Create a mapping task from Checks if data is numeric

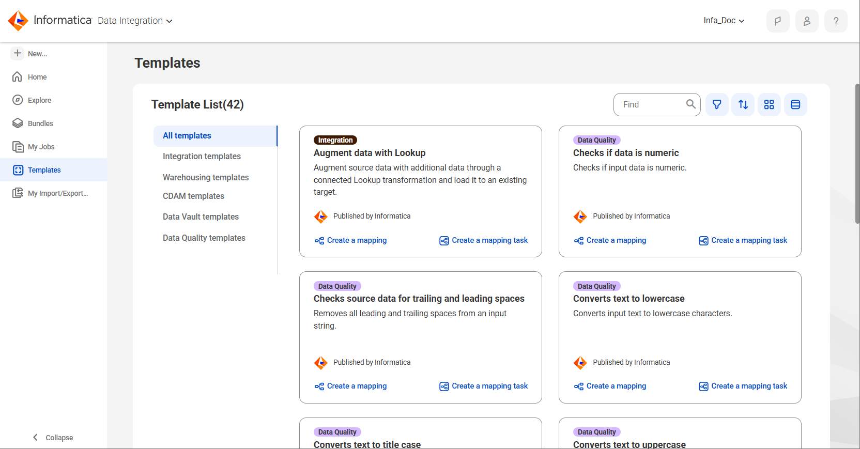[743, 240]
